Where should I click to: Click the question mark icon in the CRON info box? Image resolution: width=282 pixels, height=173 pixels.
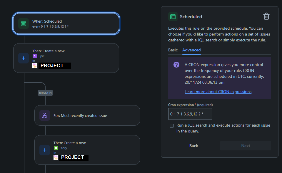click(176, 65)
